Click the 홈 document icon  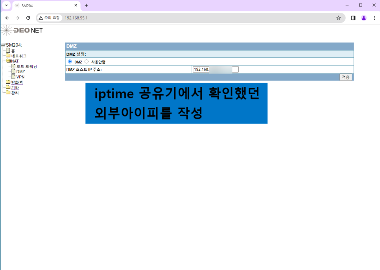click(x=8, y=50)
